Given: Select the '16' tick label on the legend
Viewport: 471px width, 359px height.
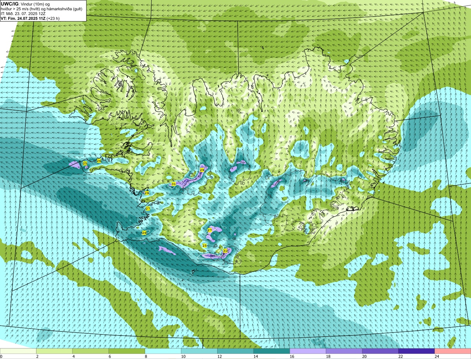Looking at the screenshot, I should (291, 356).
